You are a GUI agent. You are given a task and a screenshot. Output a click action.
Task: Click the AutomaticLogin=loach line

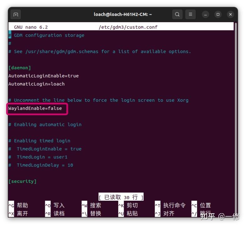[x=36, y=84]
